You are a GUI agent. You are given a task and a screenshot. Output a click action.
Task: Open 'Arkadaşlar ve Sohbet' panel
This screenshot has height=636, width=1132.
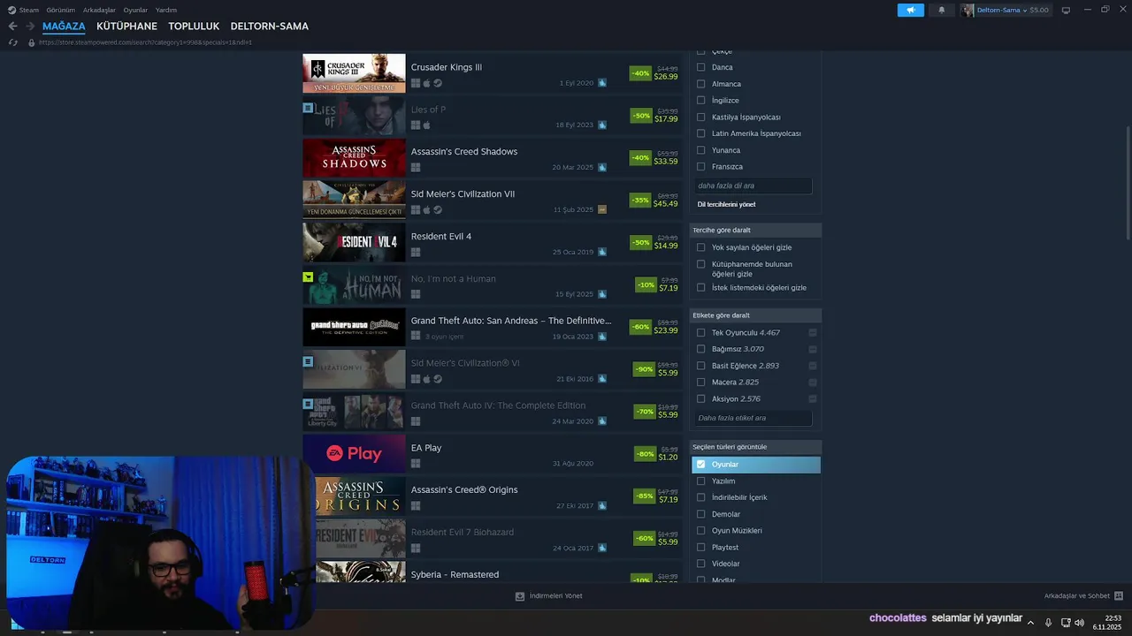pos(1083,596)
